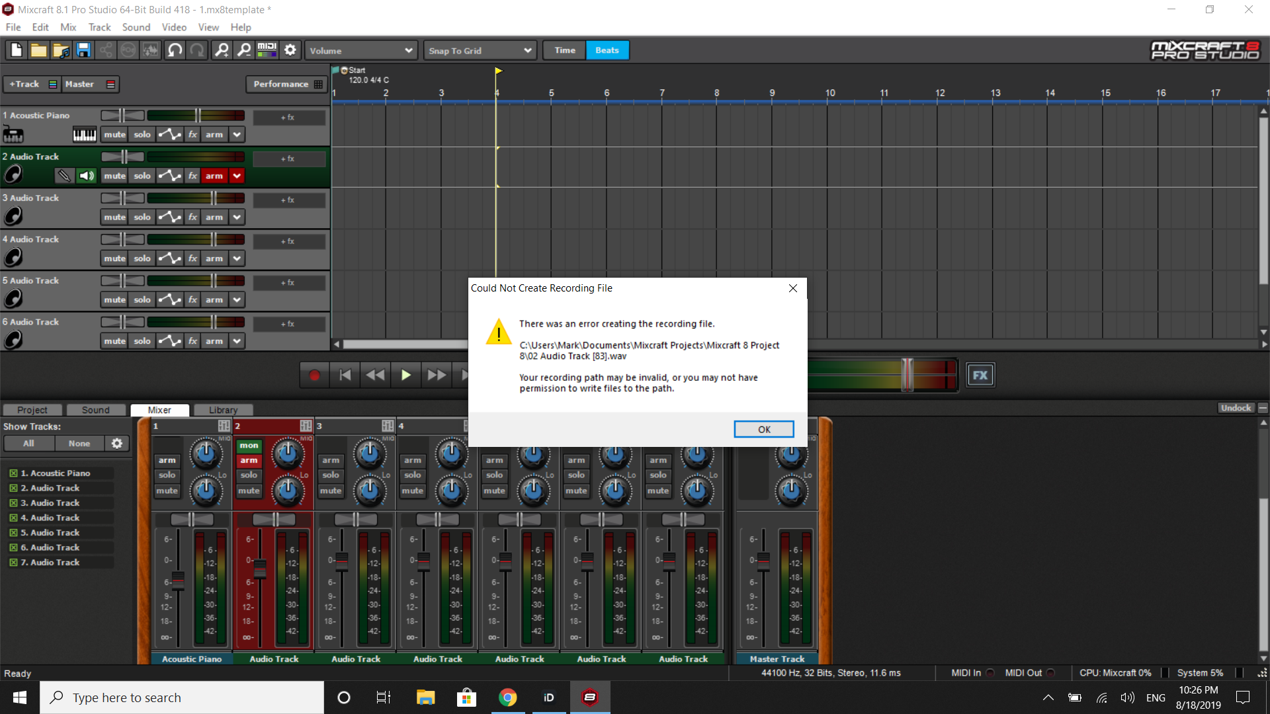Click the guitar tuner icon on track 2
1270x714 pixels.
click(64, 176)
